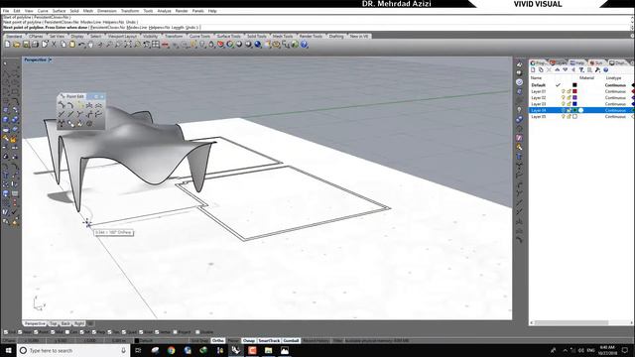
Task: Enable the Cen osnap checkbox
Action: (x=67, y=332)
